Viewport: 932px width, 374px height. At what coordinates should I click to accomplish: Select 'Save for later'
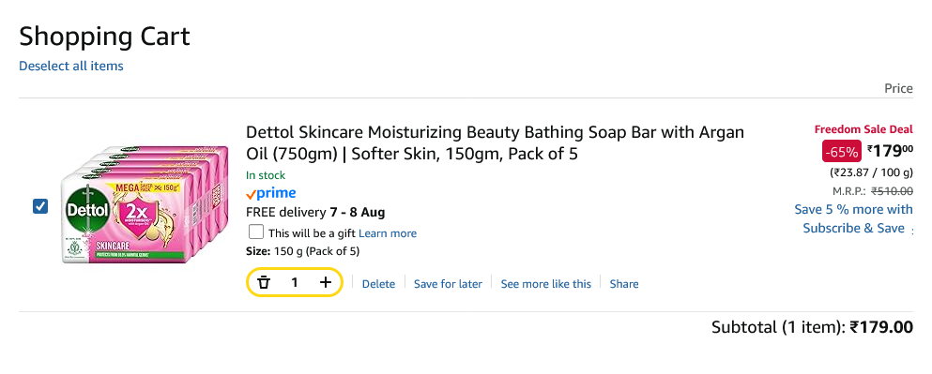[x=449, y=284]
